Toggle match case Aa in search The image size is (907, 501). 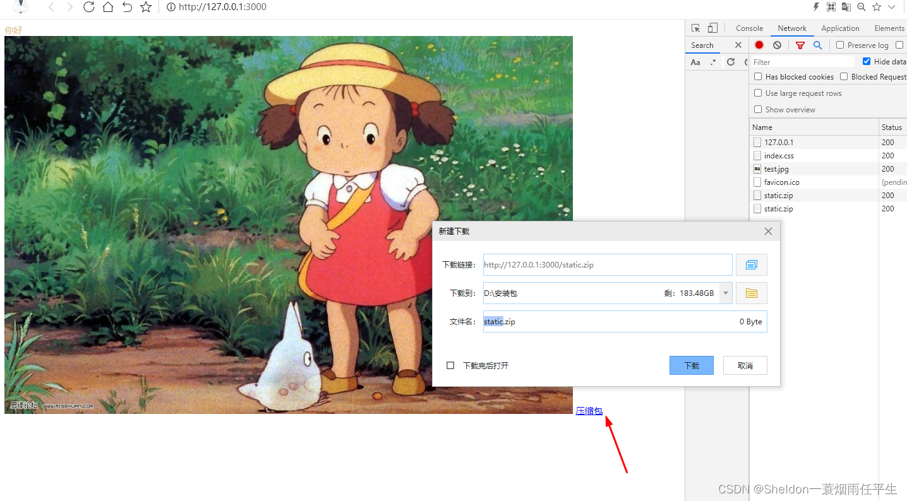[x=695, y=62]
